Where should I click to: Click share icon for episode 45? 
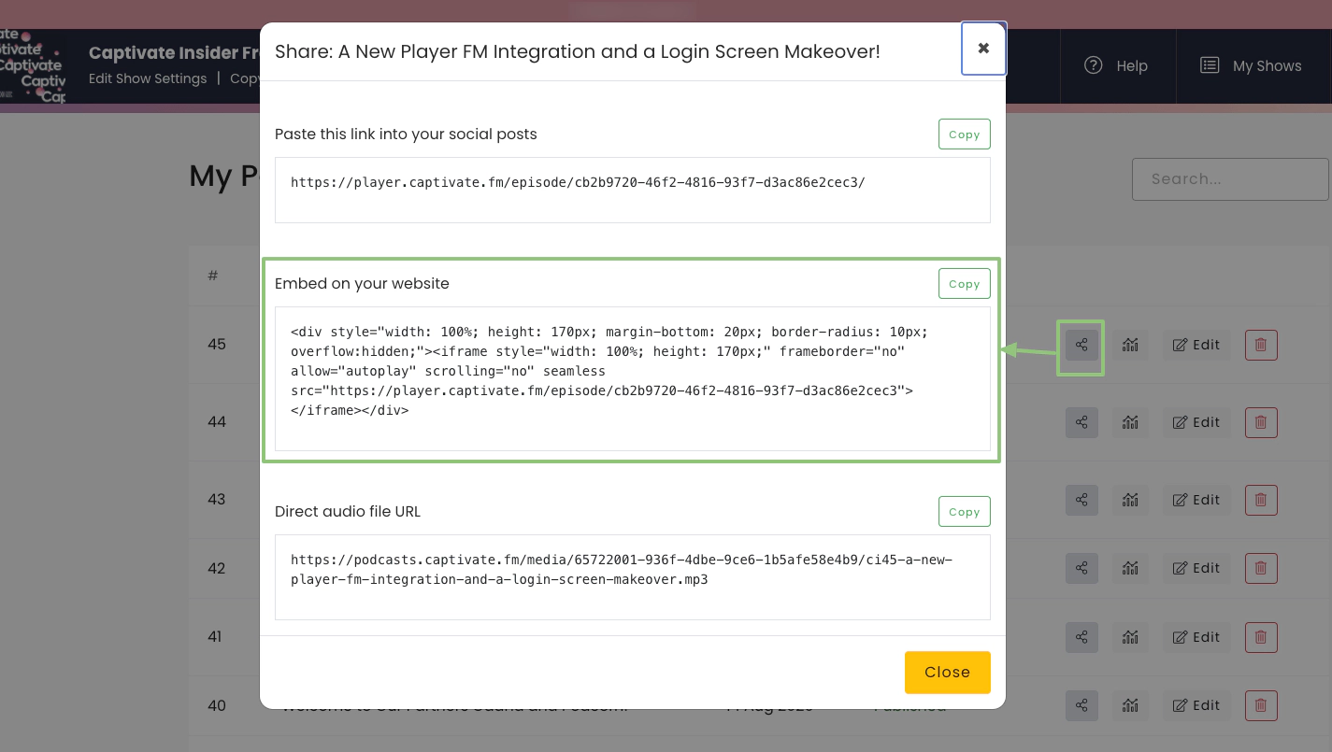1081,346
